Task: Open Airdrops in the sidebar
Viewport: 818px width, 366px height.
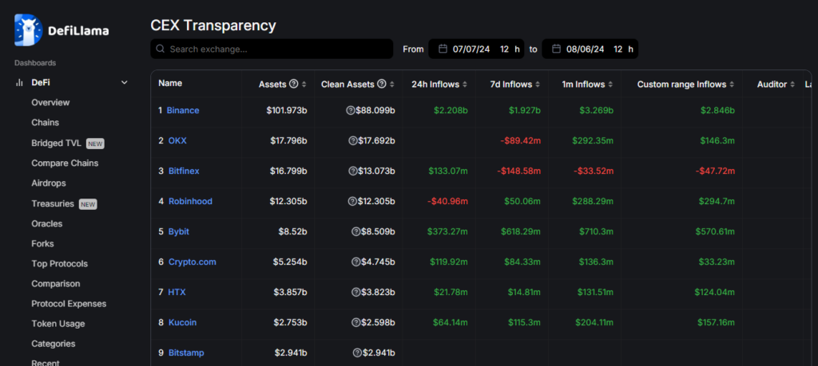Action: point(49,183)
